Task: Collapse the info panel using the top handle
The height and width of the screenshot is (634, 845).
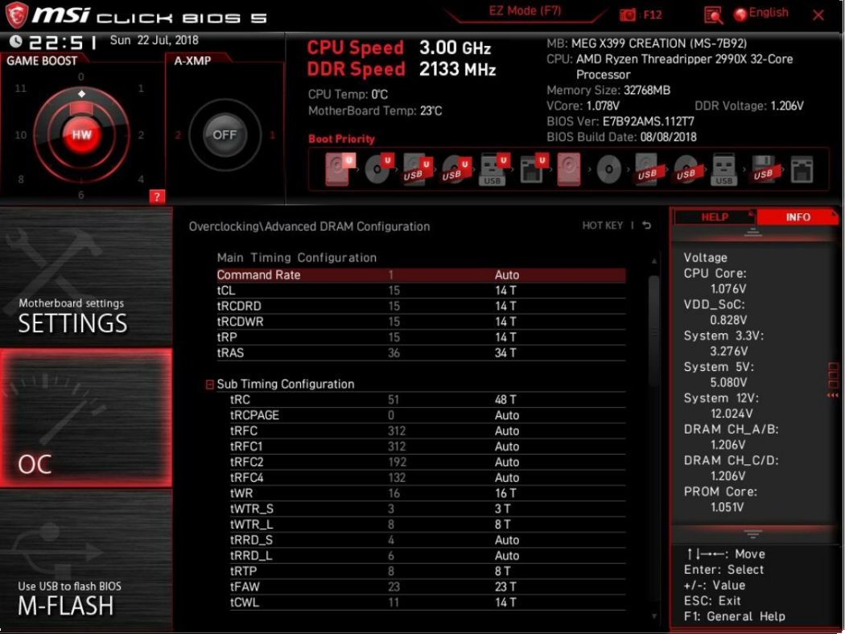Action: click(752, 233)
